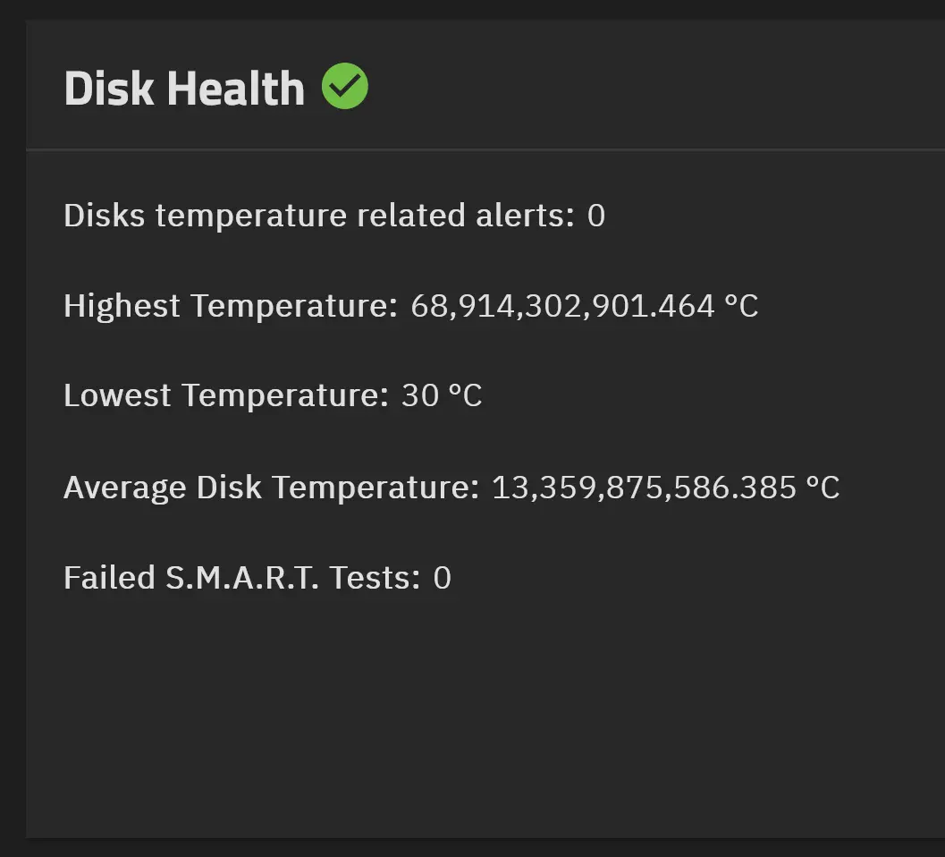This screenshot has height=857, width=945.
Task: Click the temperature alerts count of 0
Action: click(596, 216)
